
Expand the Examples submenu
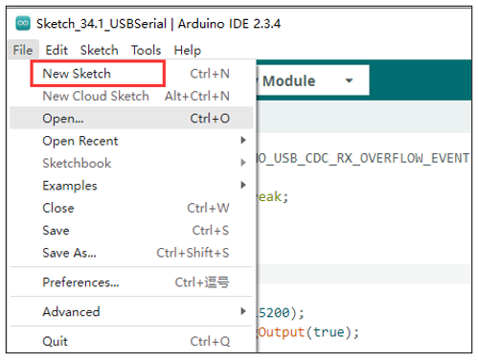coord(131,186)
